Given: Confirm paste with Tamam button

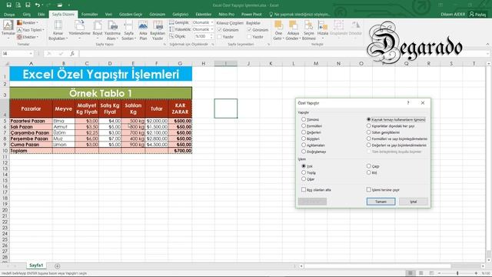Looking at the screenshot, I should (x=381, y=202).
